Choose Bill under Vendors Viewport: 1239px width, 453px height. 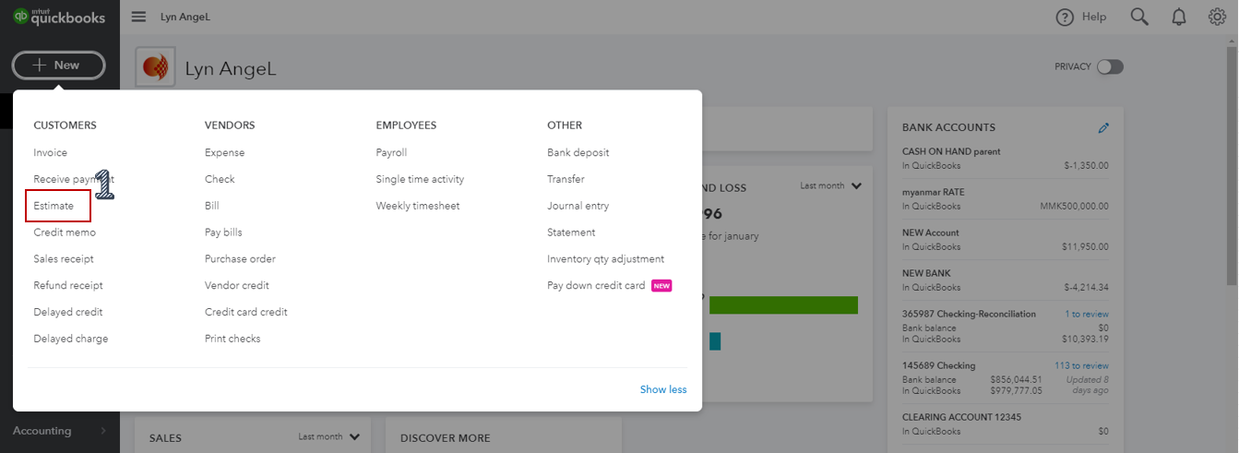(212, 206)
